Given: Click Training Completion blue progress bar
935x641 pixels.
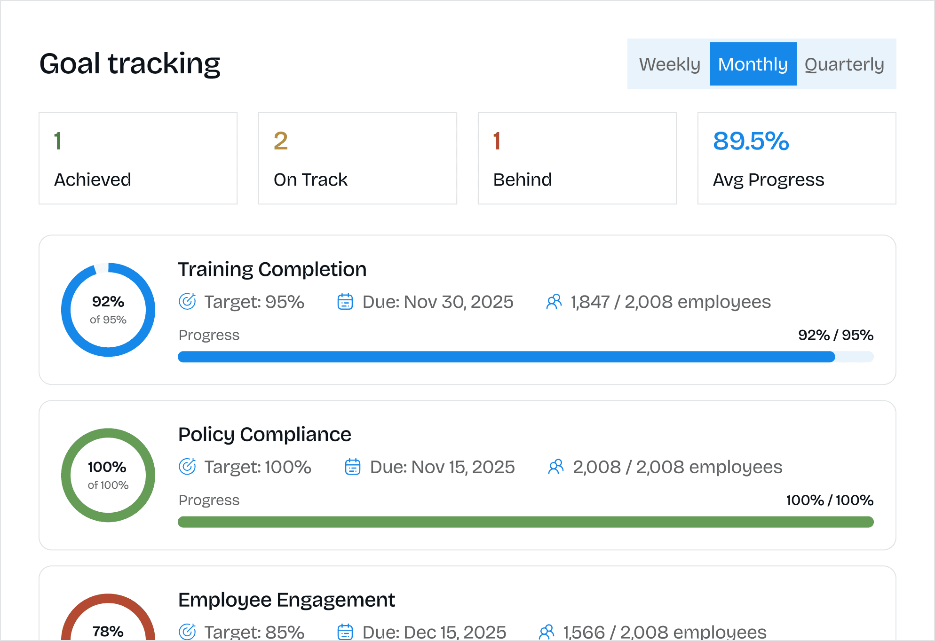Looking at the screenshot, I should pos(506,357).
